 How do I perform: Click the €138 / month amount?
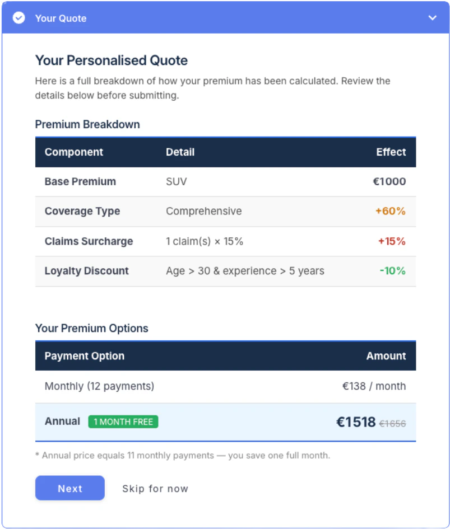click(x=374, y=386)
